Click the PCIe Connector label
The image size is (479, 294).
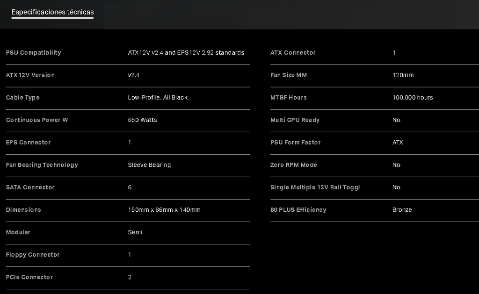click(x=29, y=277)
